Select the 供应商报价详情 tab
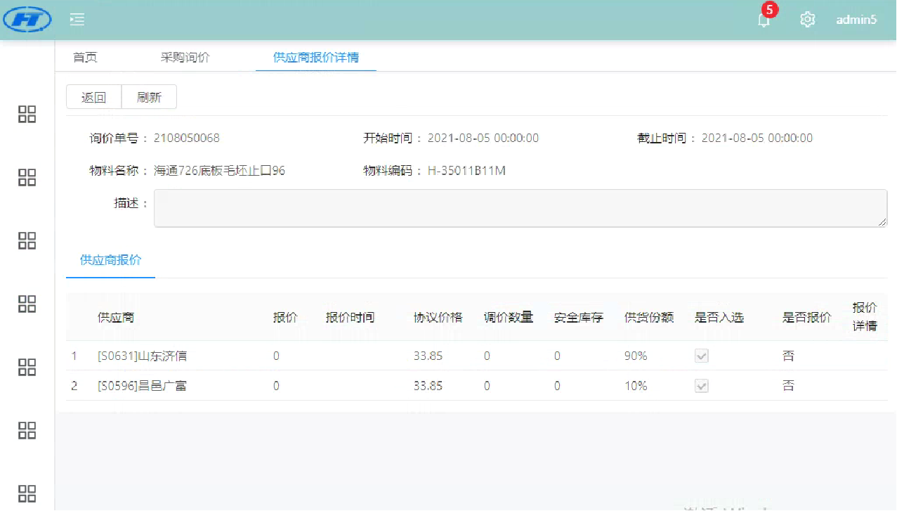The height and width of the screenshot is (511, 897). pyautogui.click(x=316, y=58)
